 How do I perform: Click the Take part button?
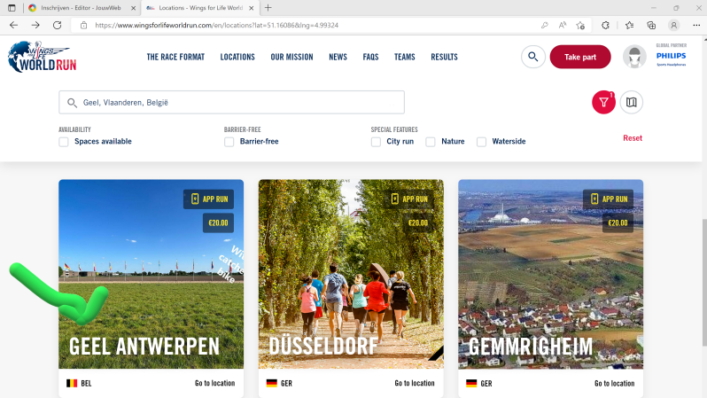pyautogui.click(x=580, y=57)
